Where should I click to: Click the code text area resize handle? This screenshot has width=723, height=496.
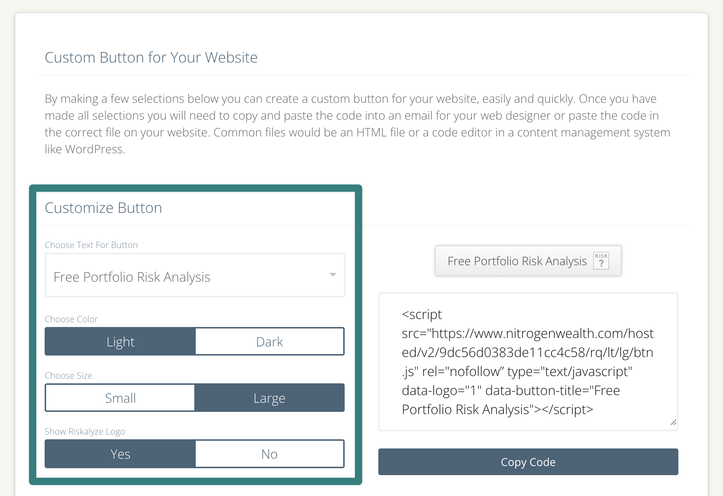(673, 422)
